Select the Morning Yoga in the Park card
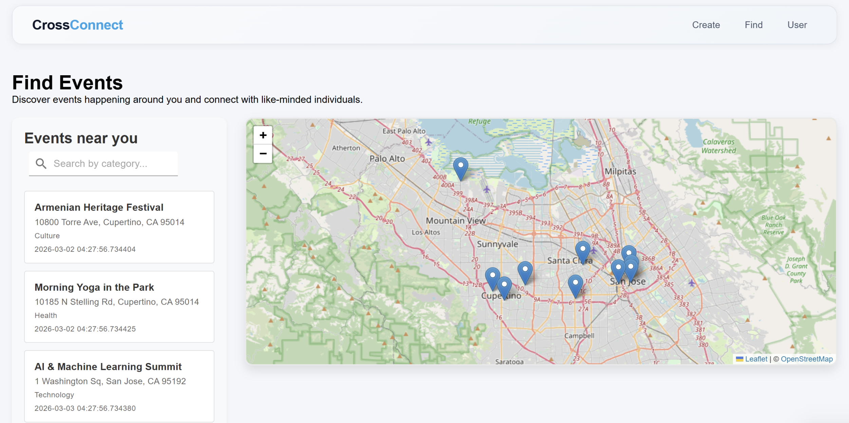 [119, 306]
